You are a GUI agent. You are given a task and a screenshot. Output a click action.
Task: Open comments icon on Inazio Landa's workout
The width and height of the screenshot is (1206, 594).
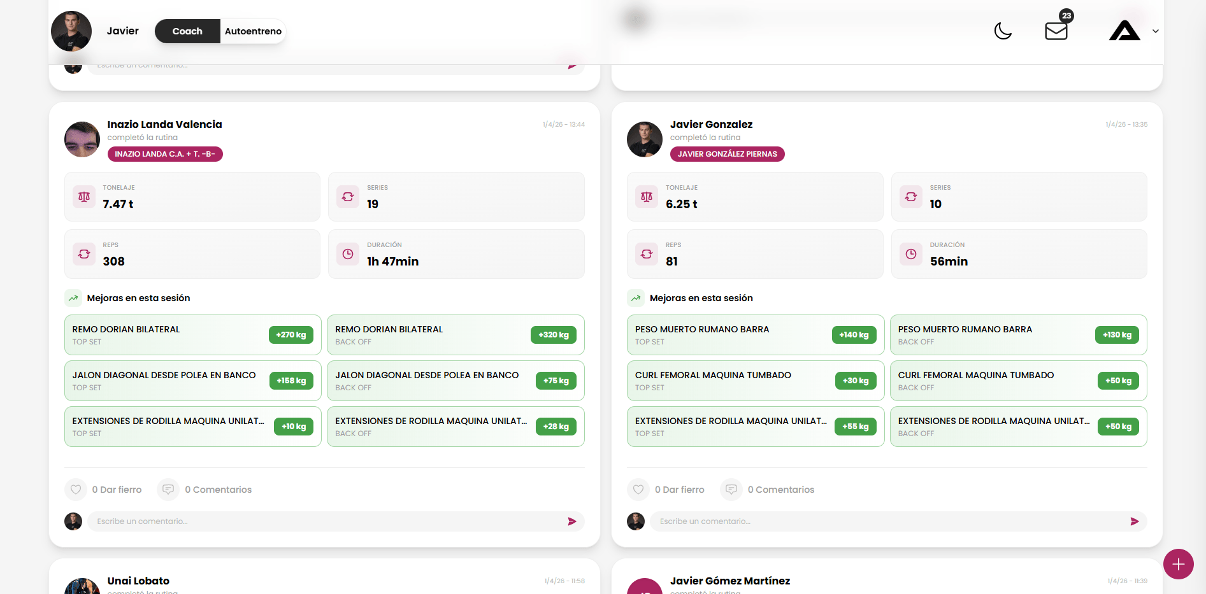point(168,490)
